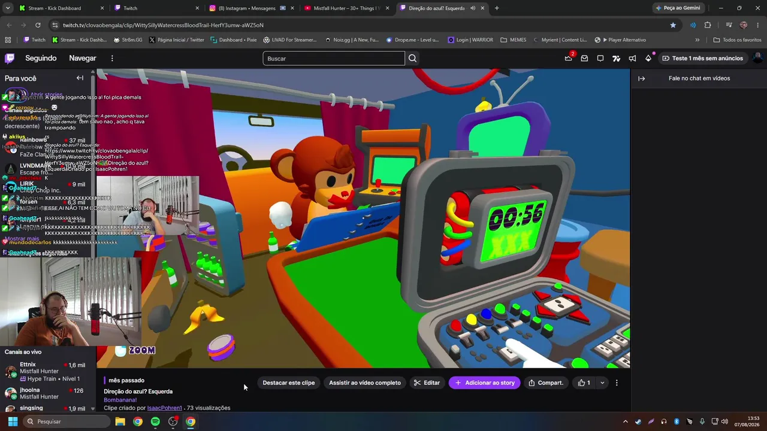Open Ettnix live channel in sidebar

point(48,371)
